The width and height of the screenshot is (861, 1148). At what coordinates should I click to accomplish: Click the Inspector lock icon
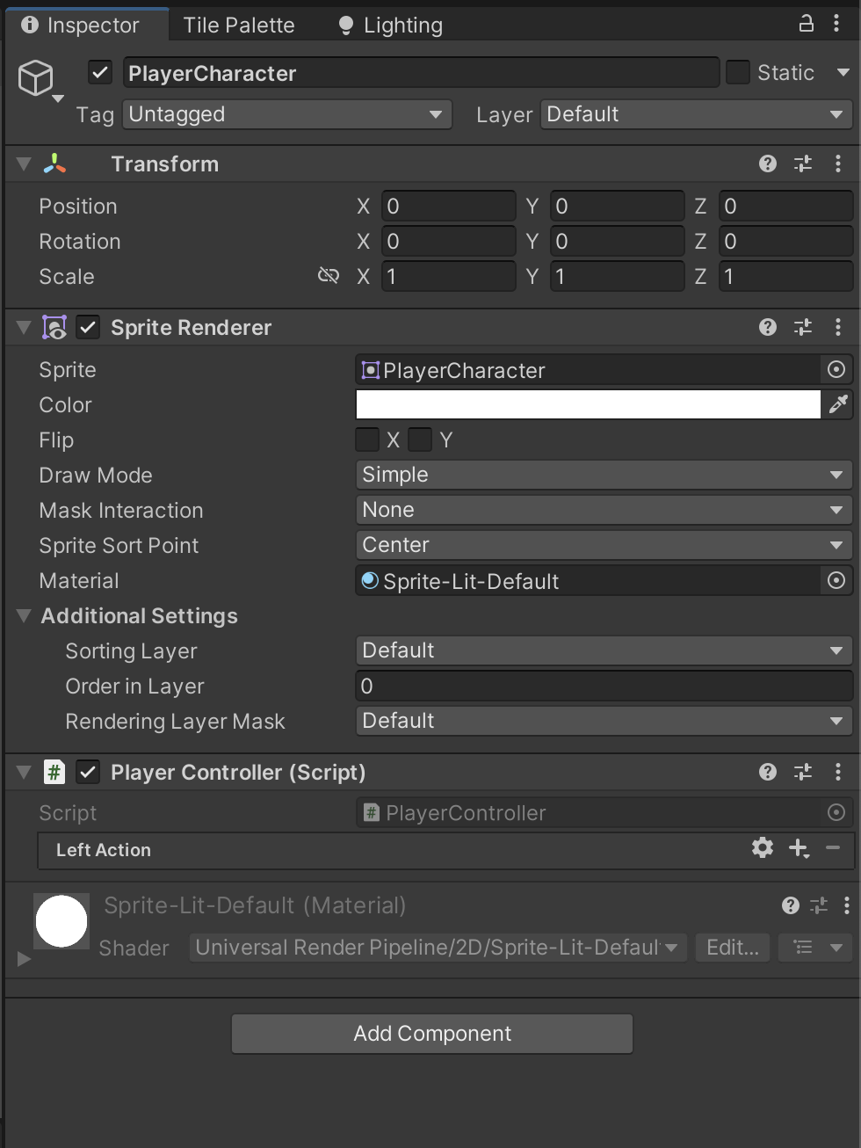coord(806,24)
